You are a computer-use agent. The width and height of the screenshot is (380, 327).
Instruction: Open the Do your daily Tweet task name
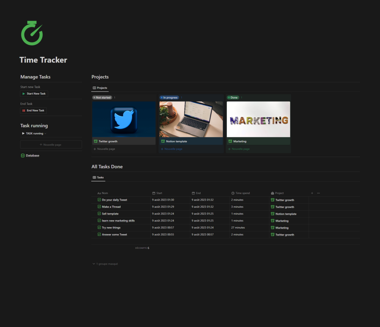115,200
